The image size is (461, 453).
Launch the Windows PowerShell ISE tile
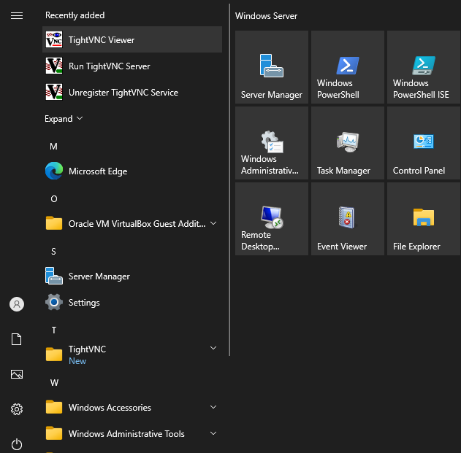click(424, 67)
